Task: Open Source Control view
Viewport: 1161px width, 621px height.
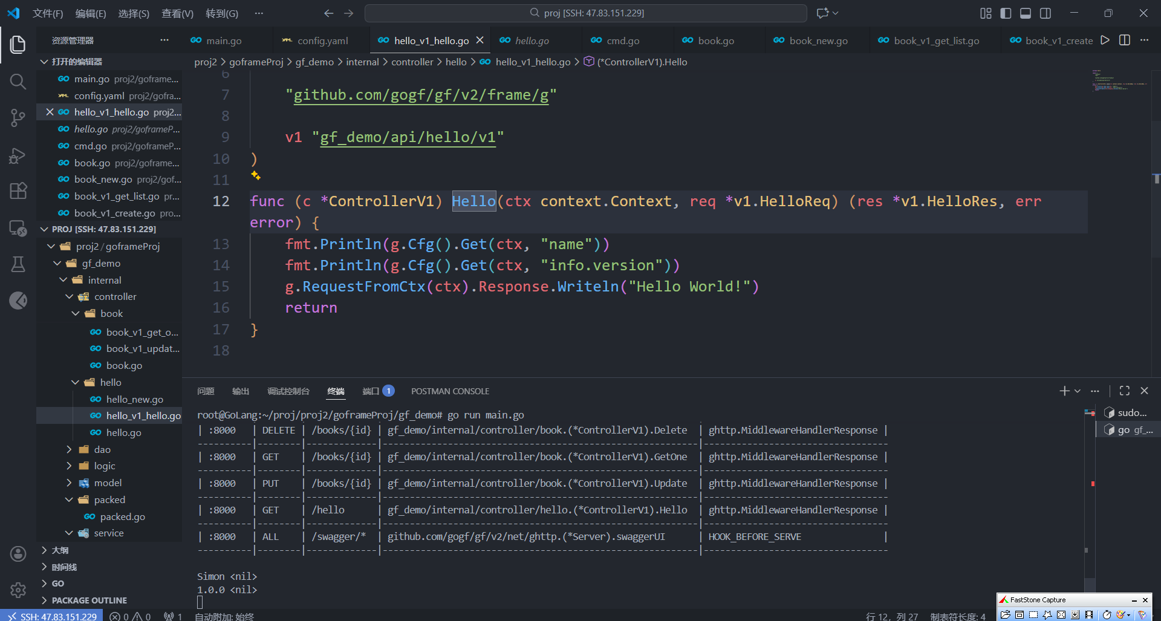Action: pyautogui.click(x=18, y=118)
